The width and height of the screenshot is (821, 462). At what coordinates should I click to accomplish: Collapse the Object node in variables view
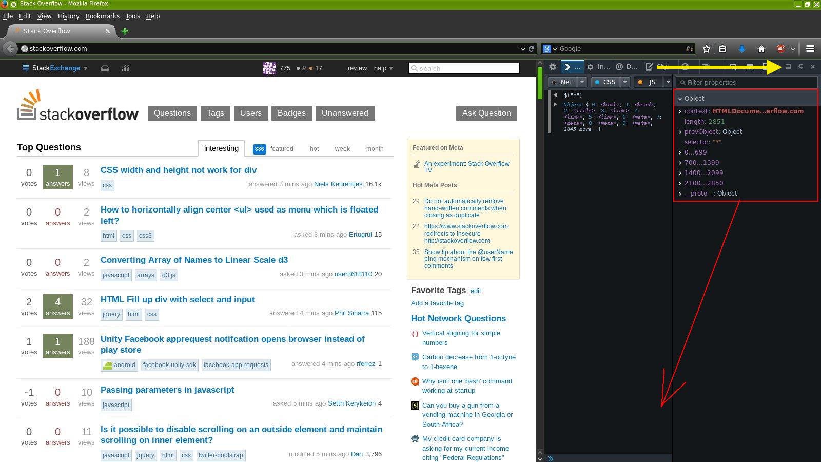[680, 99]
